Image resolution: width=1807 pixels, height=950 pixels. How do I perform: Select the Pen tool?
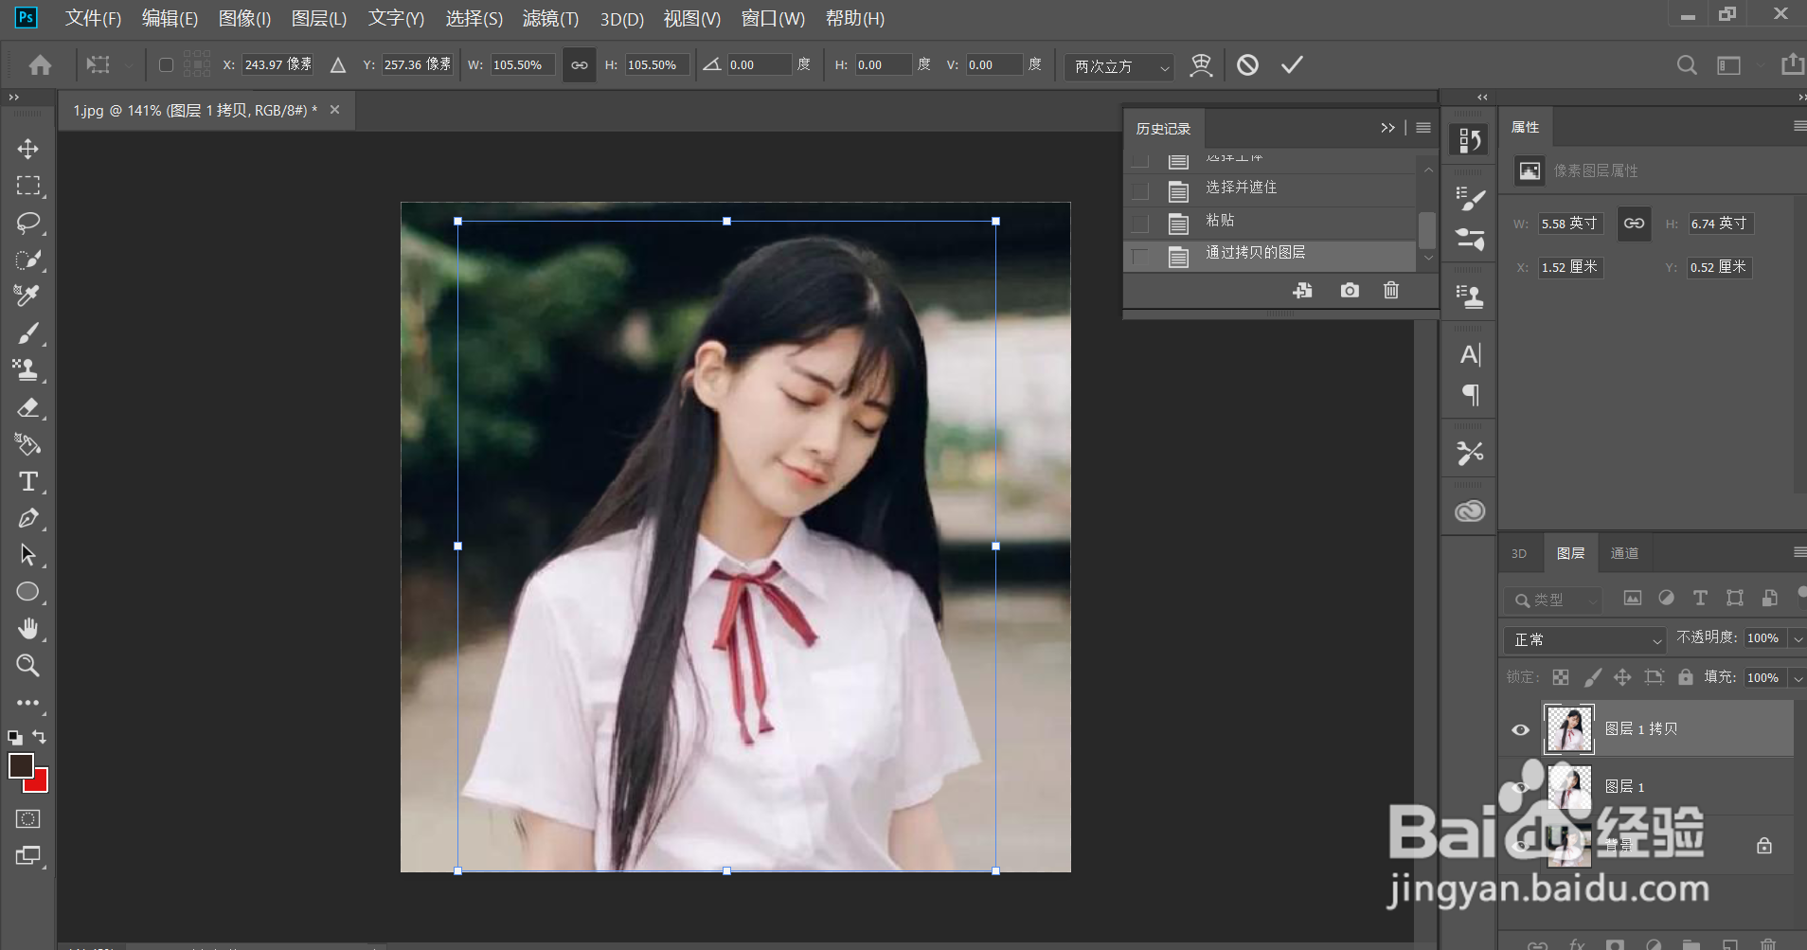pyautogui.click(x=27, y=518)
